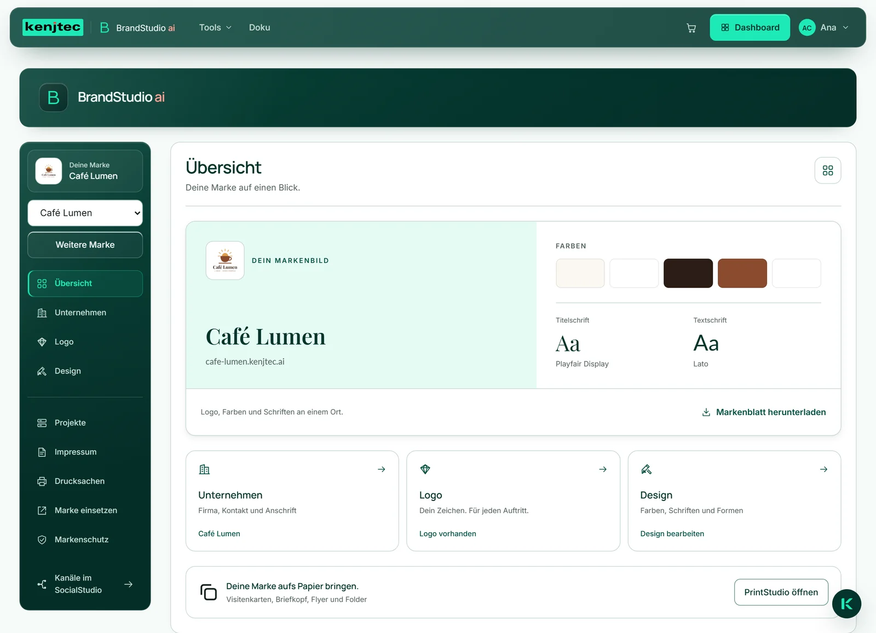Click the BrandStudio B icon in the top bar

pyautogui.click(x=105, y=27)
